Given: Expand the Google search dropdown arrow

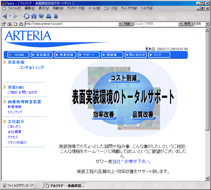Looking at the screenshot, I should tap(180, 24).
